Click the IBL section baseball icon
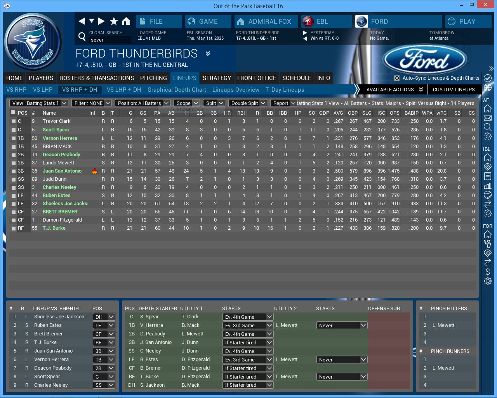This screenshot has width=497, height=398. tap(488, 195)
